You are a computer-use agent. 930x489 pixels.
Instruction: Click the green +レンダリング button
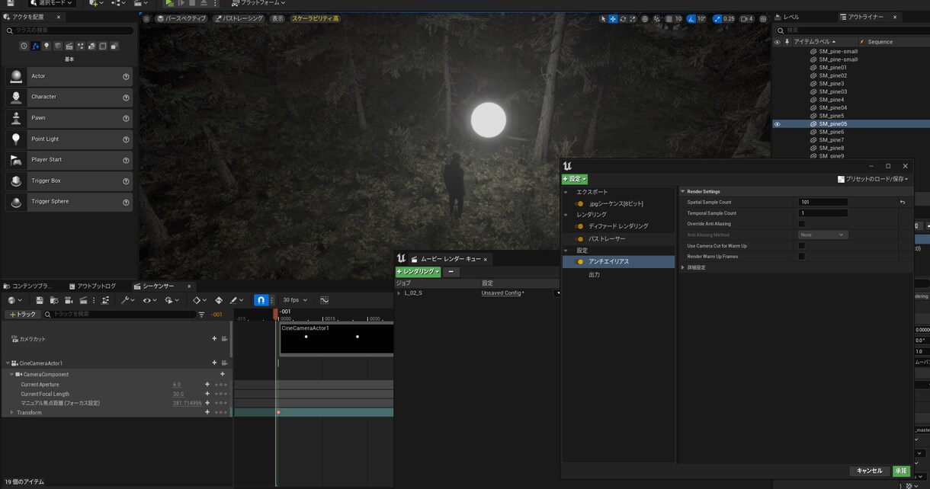pos(418,271)
